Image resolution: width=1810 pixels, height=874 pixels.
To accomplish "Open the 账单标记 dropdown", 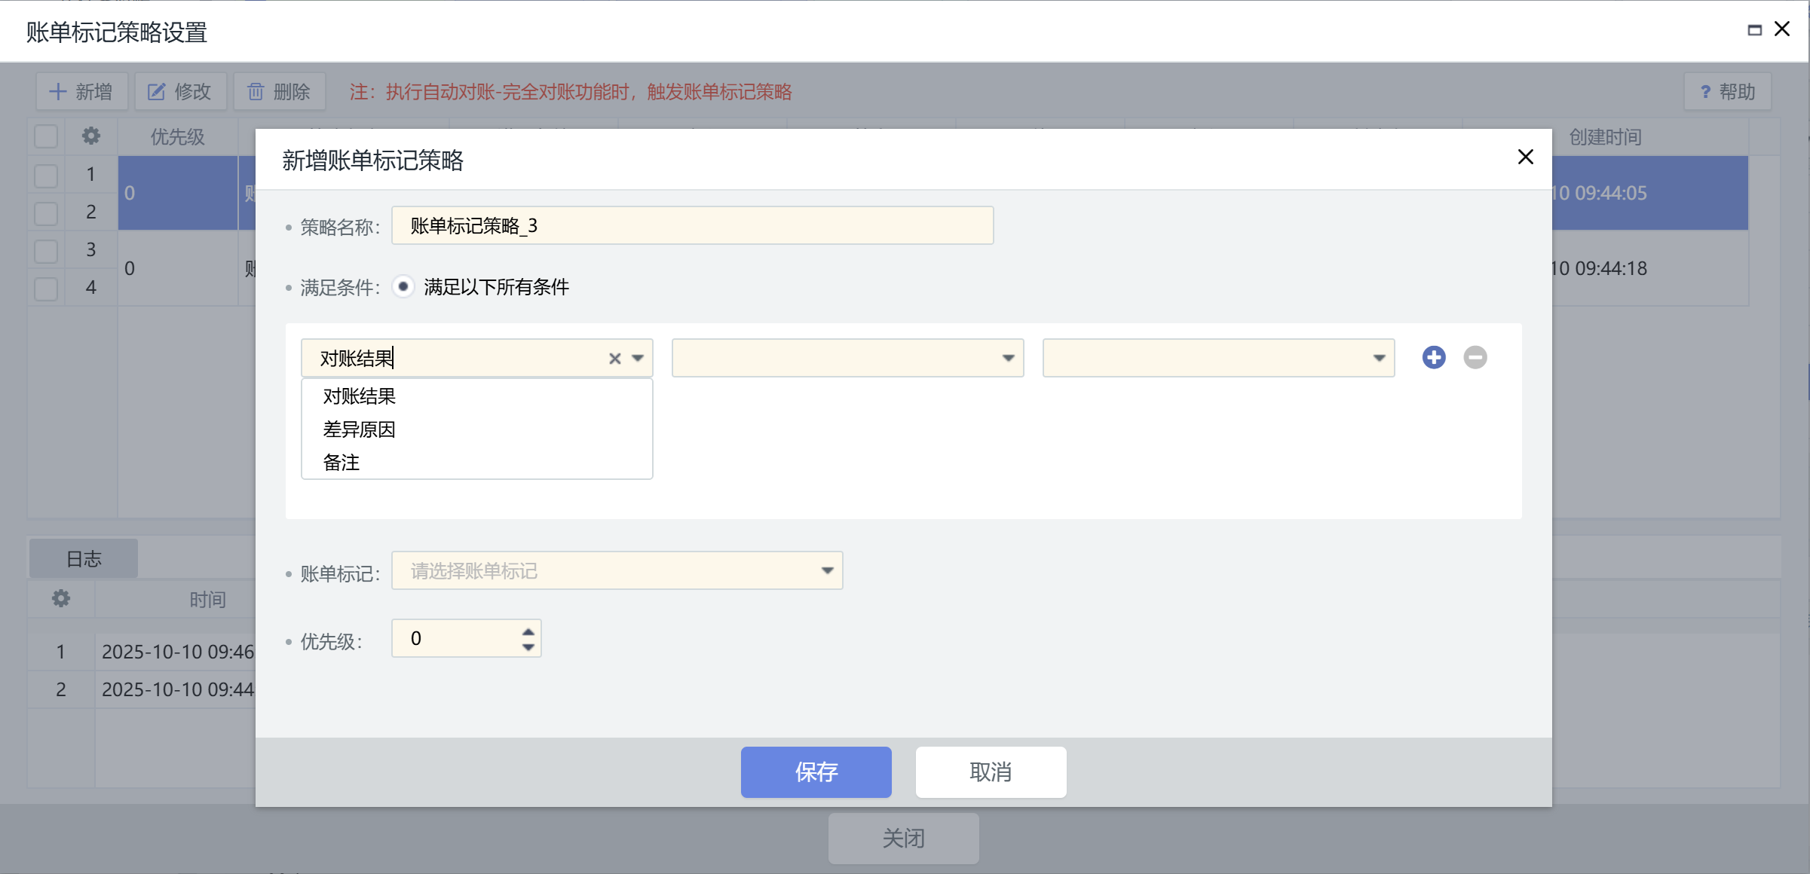I will [826, 570].
